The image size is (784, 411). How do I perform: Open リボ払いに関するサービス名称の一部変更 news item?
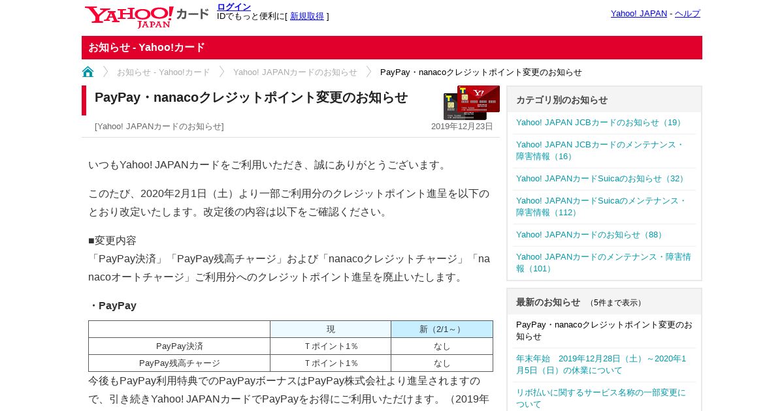point(601,398)
